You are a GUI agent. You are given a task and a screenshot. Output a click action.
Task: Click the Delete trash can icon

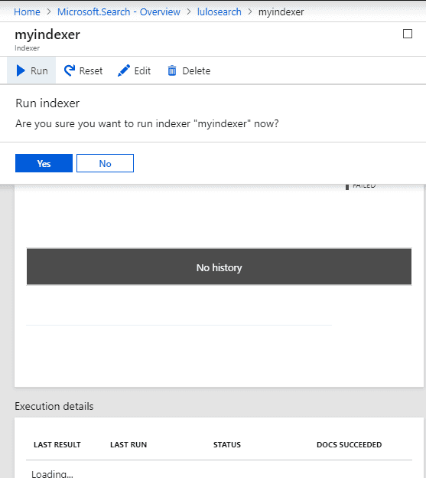172,70
